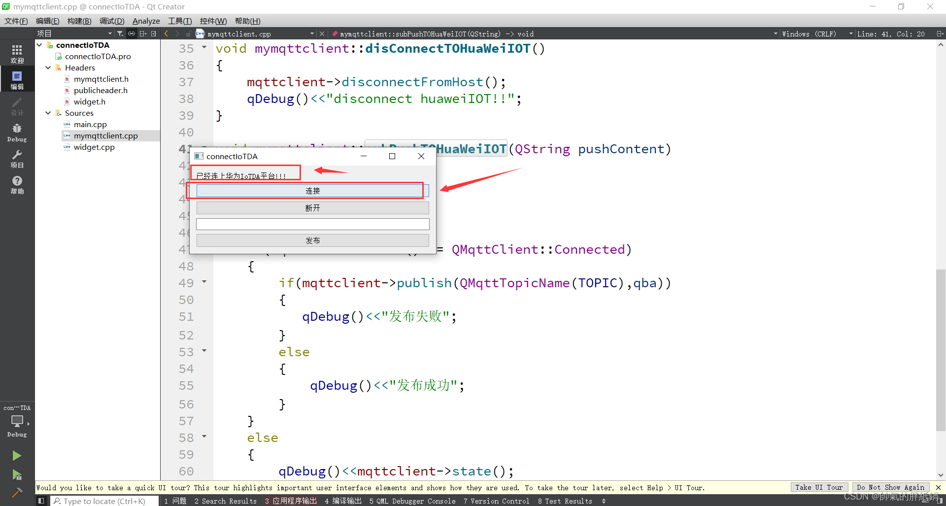
Task: Click Do Not Show Again button
Action: click(890, 487)
